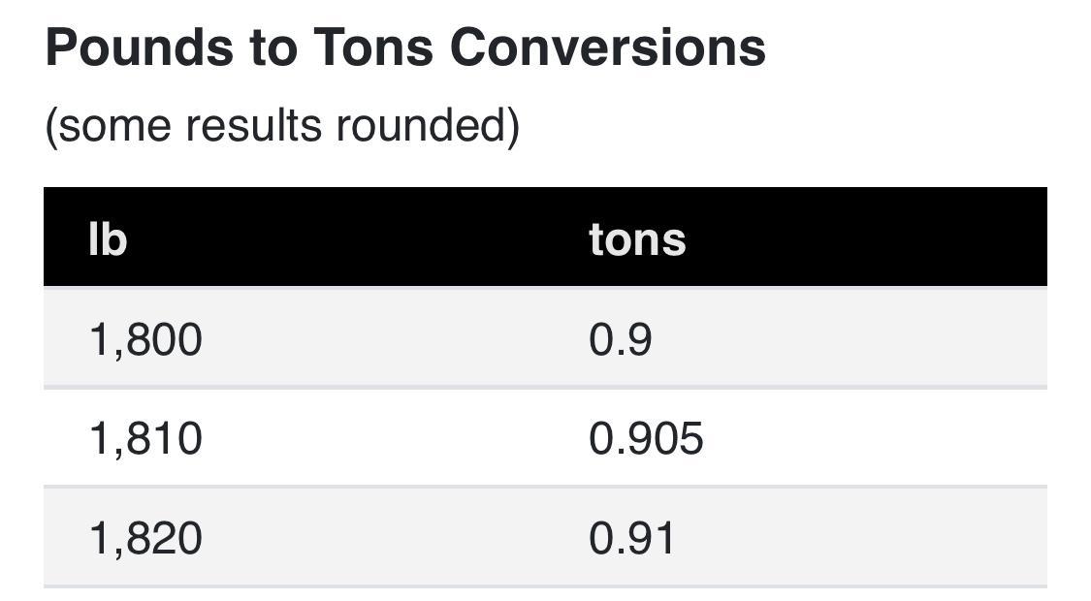The image size is (1091, 601).
Task: Select the 0.9 tons value
Action: (x=620, y=339)
